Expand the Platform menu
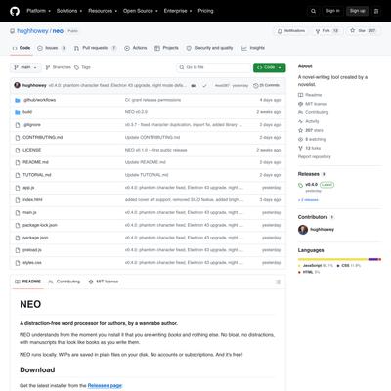391x391 pixels. 38,11
